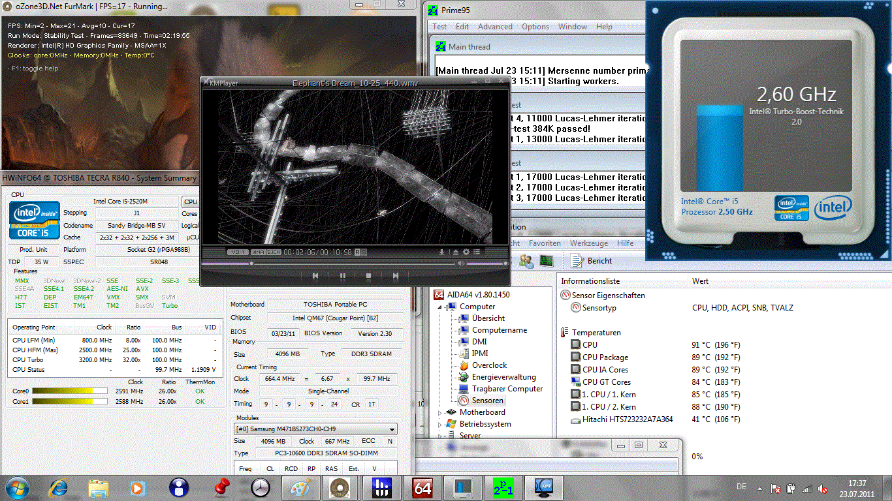Open AIDA64 Favoriten menu
892x501 pixels.
(545, 243)
